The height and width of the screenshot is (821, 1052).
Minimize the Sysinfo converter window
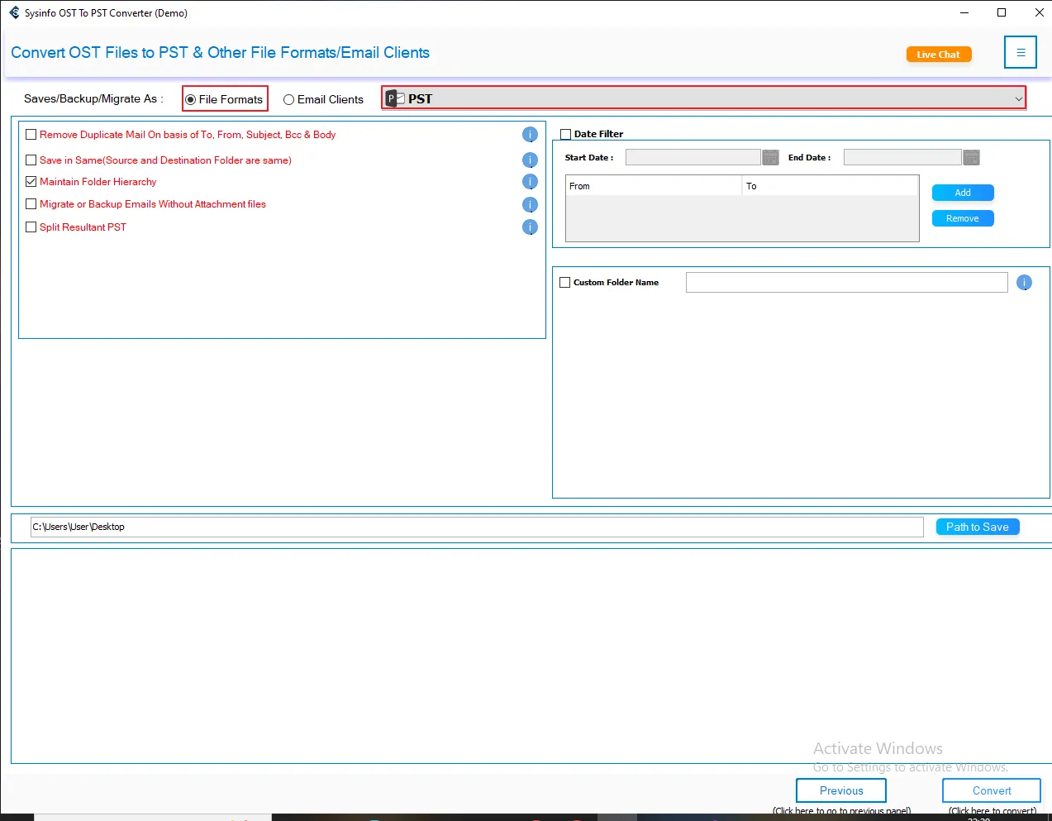tap(964, 12)
